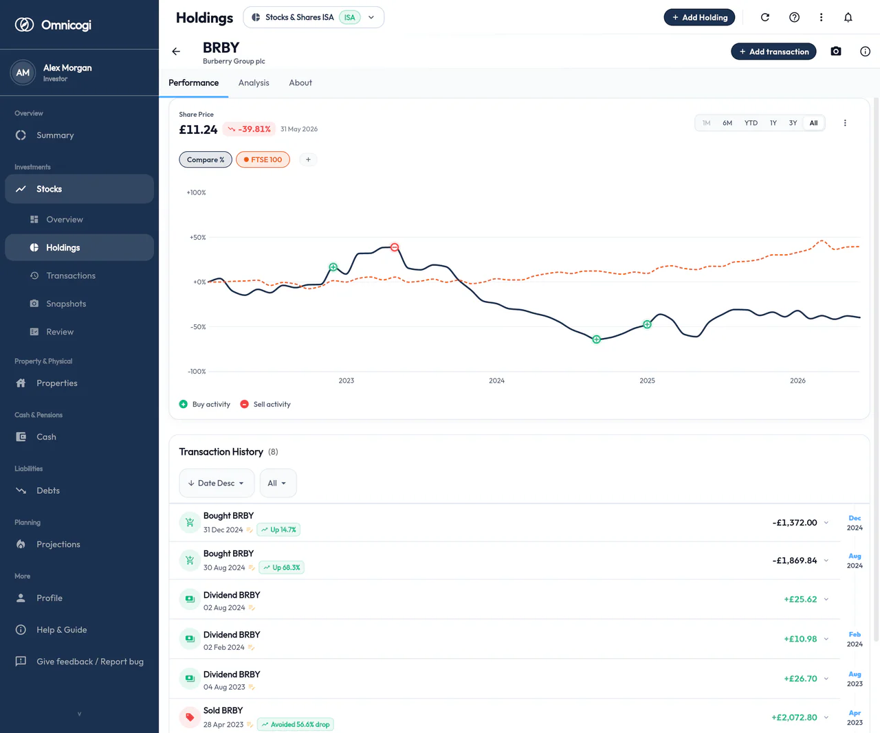Image resolution: width=880 pixels, height=733 pixels.
Task: Take a snapshot with the camera icon
Action: pos(836,52)
